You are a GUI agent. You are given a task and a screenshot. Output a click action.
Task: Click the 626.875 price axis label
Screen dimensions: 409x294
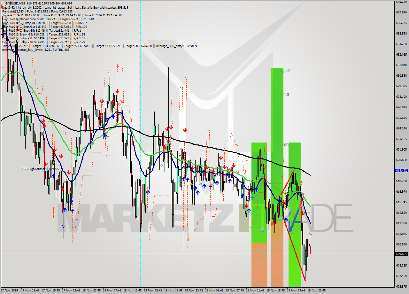(401, 107)
